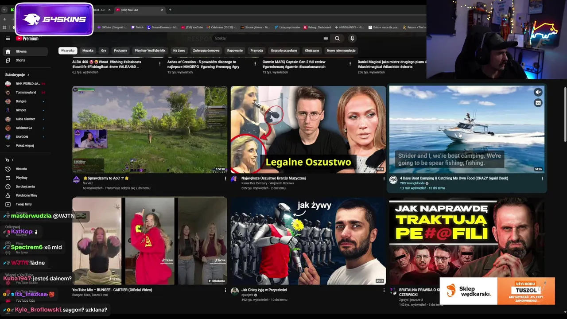
Task: Open Playlisty in the sidebar
Action: 25,178
